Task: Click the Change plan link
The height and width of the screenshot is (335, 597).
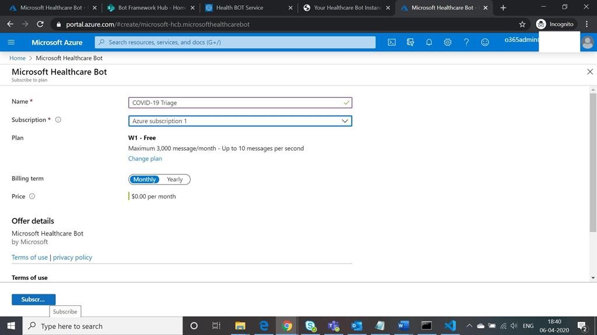Action: click(145, 158)
